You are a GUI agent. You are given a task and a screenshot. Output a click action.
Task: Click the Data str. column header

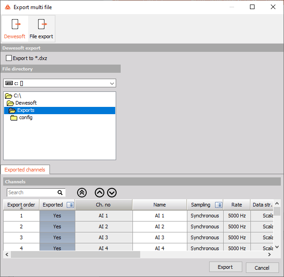click(262, 205)
